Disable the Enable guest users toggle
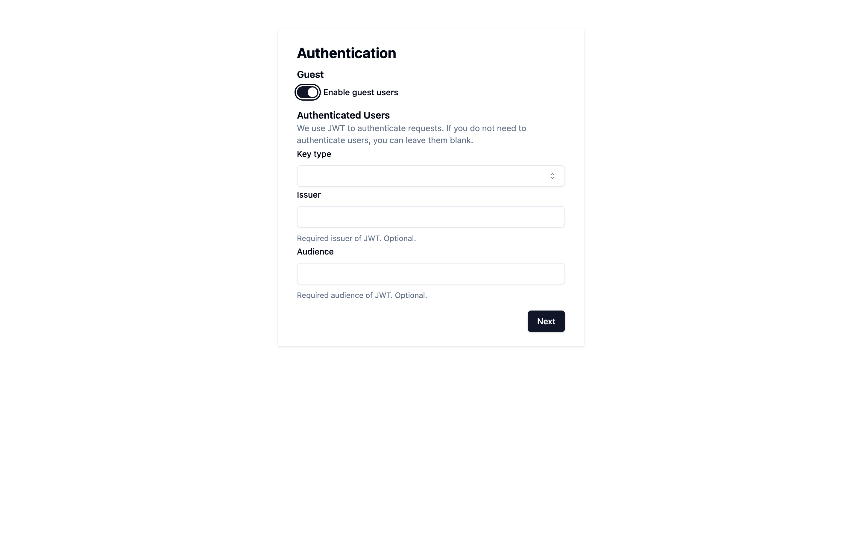The width and height of the screenshot is (862, 539). [x=307, y=92]
